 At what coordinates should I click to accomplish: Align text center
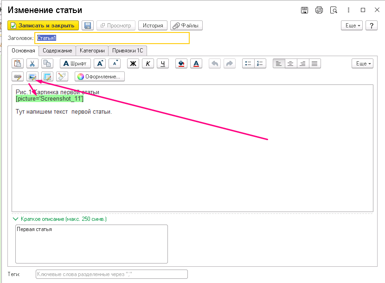(x=291, y=64)
